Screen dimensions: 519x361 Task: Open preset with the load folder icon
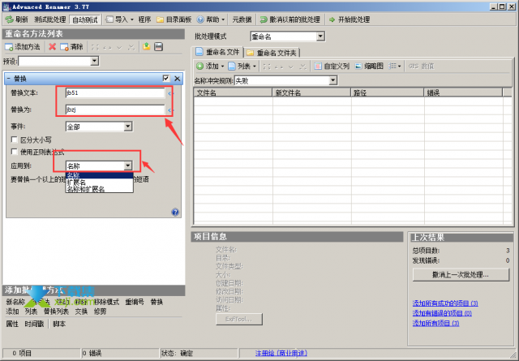coord(146,47)
